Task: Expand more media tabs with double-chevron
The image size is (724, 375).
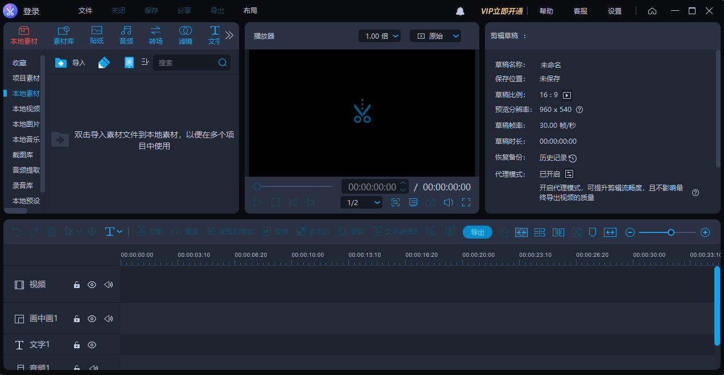Action: [x=229, y=35]
